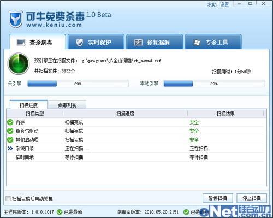Switch to the 病毒列表 sub-tab
Screen dimensions: 273x218
tap(67, 105)
